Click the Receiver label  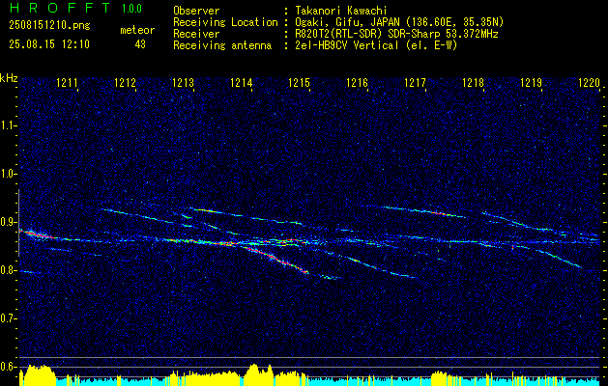coord(196,34)
